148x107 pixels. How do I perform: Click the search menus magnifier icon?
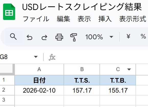13,36
